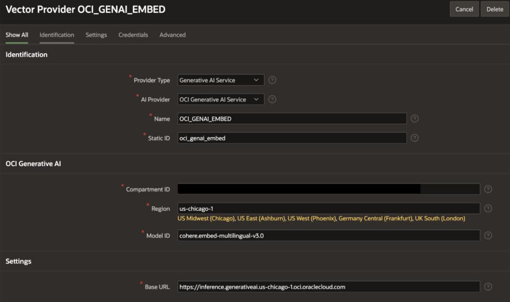Show help for Static ID field

(415, 138)
